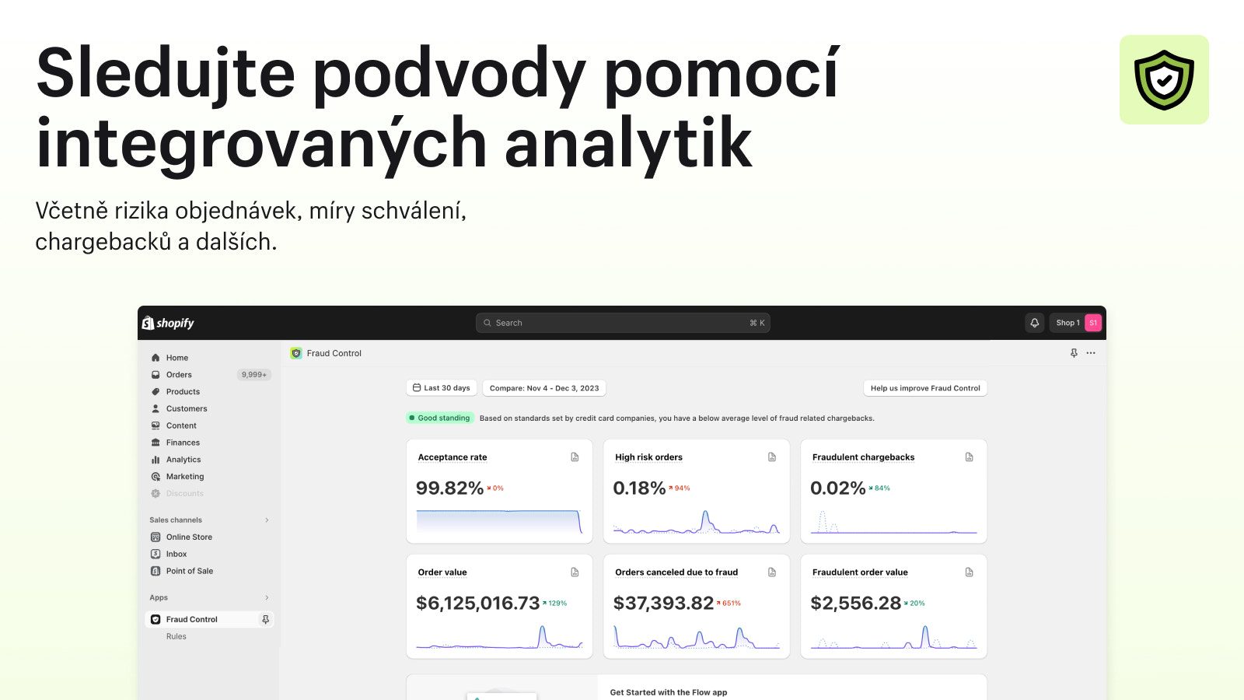Click the $6,125,016.73 order value
This screenshot has width=1244, height=700.
(x=477, y=604)
